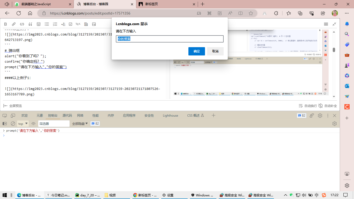
Task: Open a new browser tab
Action: click(x=203, y=4)
